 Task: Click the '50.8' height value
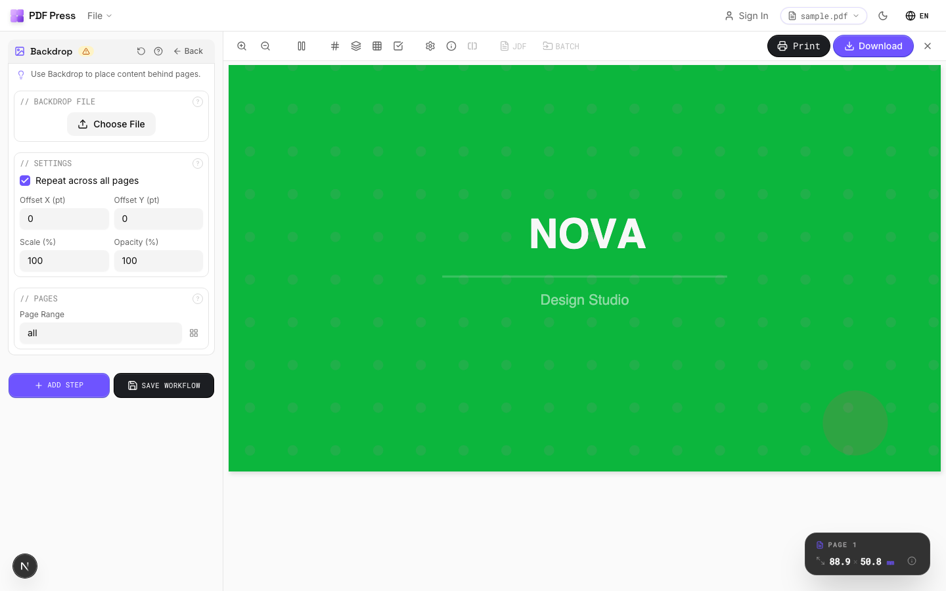(x=871, y=561)
